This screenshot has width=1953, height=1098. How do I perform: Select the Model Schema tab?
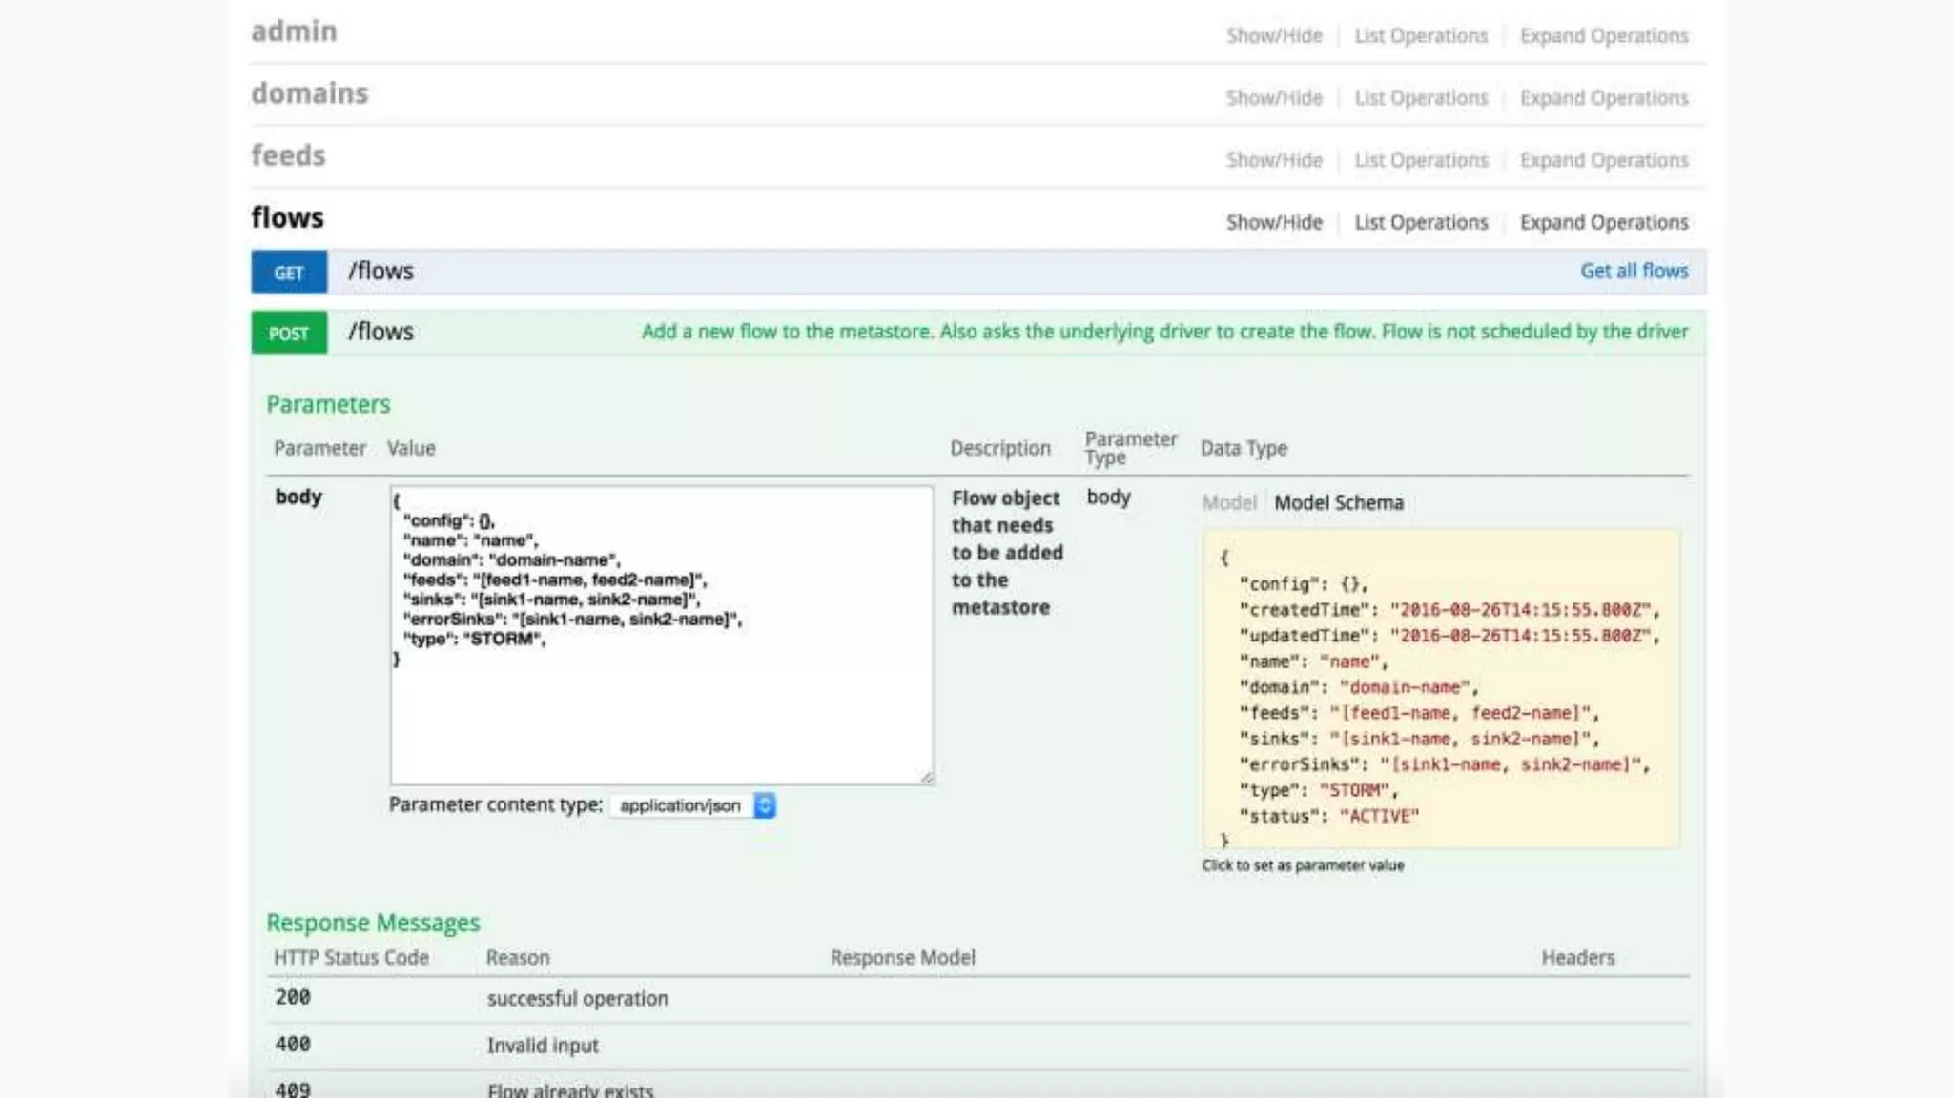click(1338, 503)
